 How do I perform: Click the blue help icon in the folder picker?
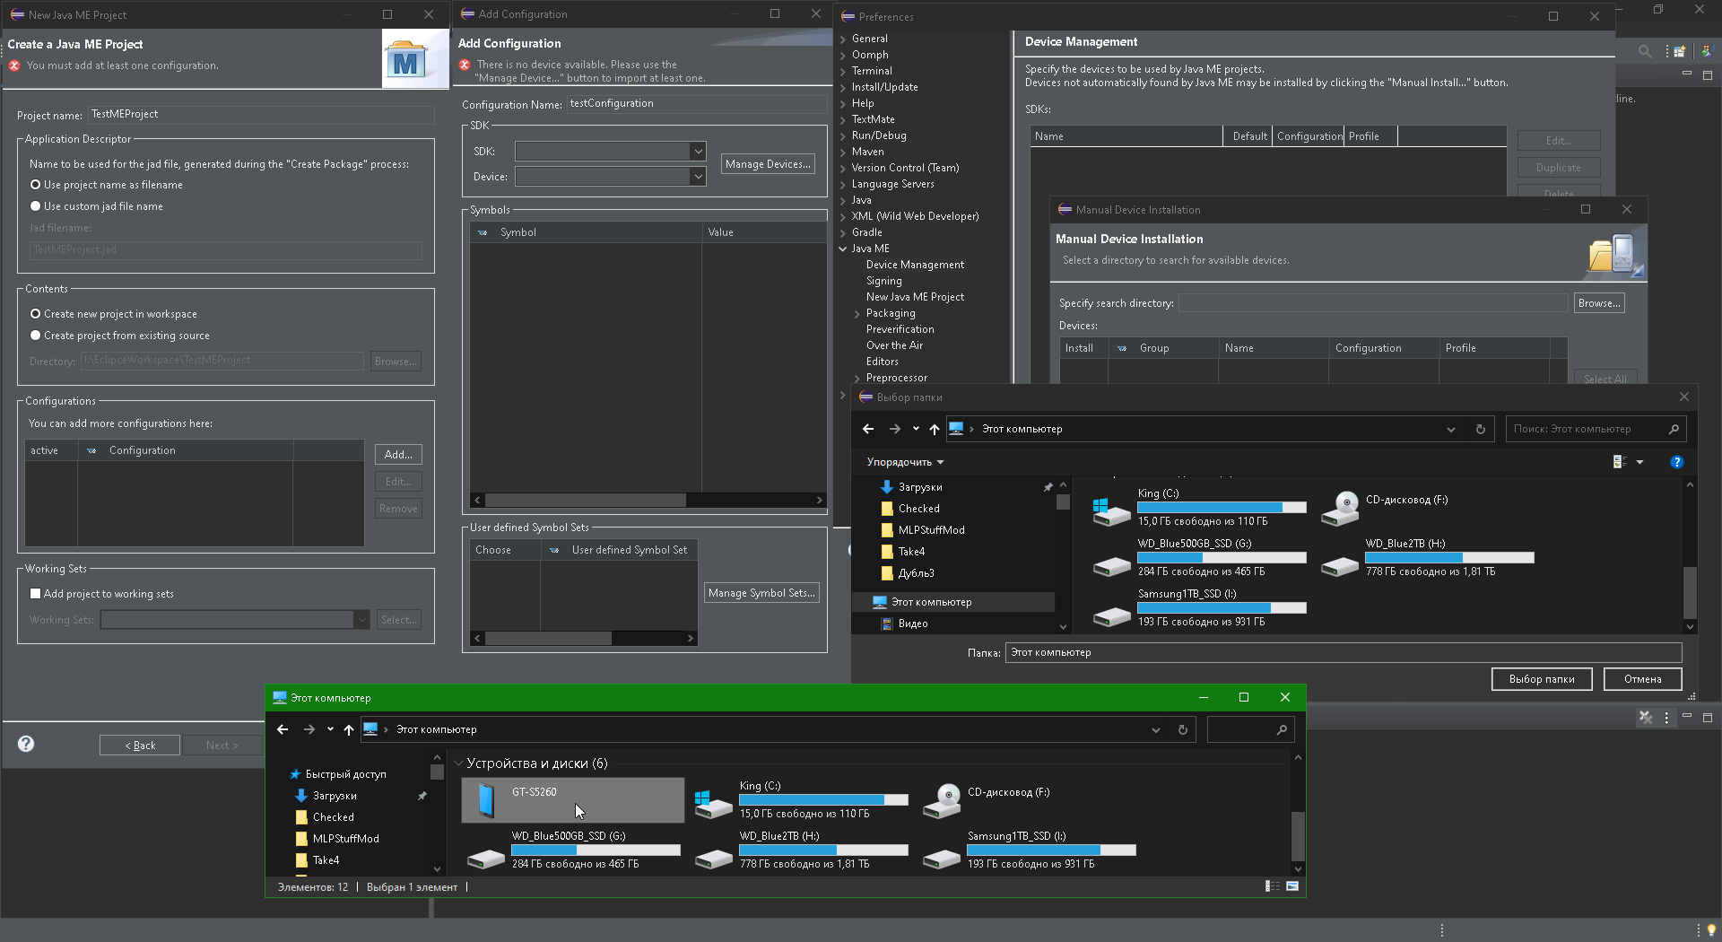pyautogui.click(x=1676, y=462)
